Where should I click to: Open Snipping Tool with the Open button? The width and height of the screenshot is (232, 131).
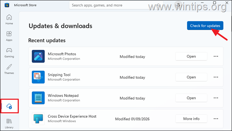tap(191, 77)
